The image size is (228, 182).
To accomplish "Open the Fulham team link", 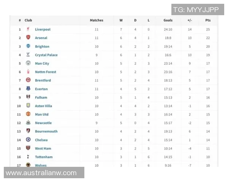I will [41, 97].
